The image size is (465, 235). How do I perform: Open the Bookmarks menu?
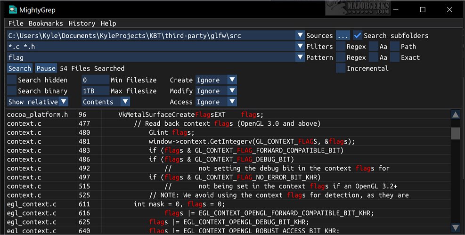click(x=46, y=23)
